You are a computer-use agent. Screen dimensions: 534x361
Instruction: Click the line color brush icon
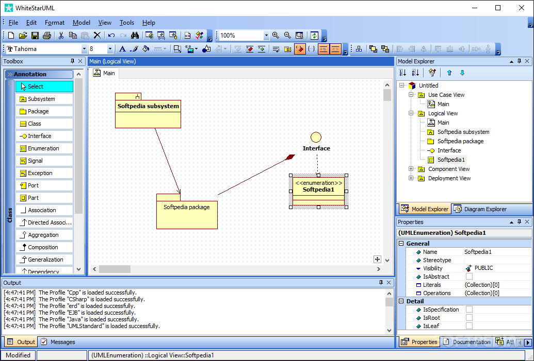pyautogui.click(x=134, y=49)
